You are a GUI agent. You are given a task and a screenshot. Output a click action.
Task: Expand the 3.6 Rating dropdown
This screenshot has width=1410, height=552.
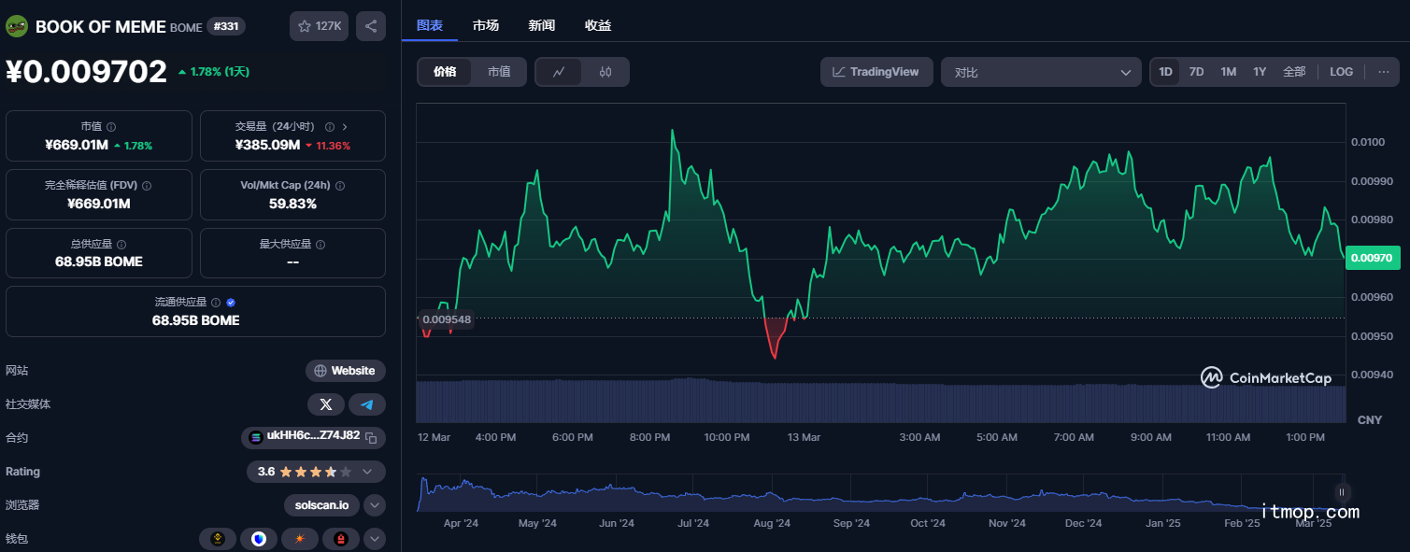(x=367, y=472)
